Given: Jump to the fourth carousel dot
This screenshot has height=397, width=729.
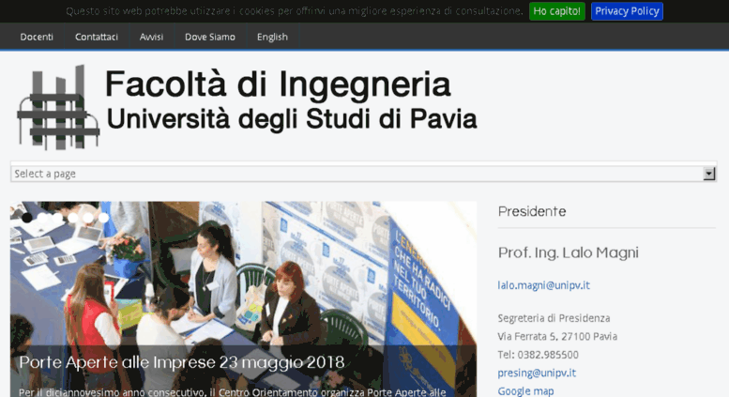Looking at the screenshot, I should pyautogui.click(x=73, y=217).
